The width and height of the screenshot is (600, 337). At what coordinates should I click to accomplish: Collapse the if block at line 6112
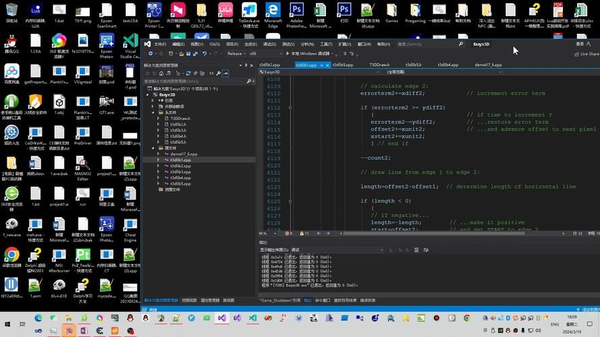(290, 108)
